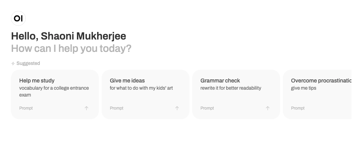Click the kids' art description text
This screenshot has height=157, width=359.
point(141,88)
